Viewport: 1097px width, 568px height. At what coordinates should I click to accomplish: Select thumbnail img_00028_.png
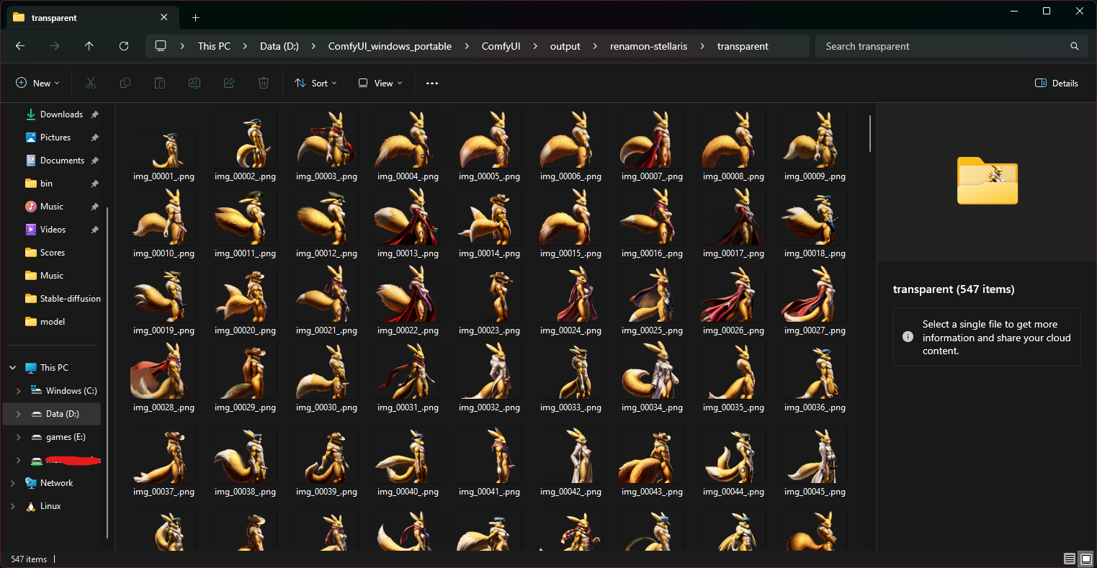click(x=164, y=371)
